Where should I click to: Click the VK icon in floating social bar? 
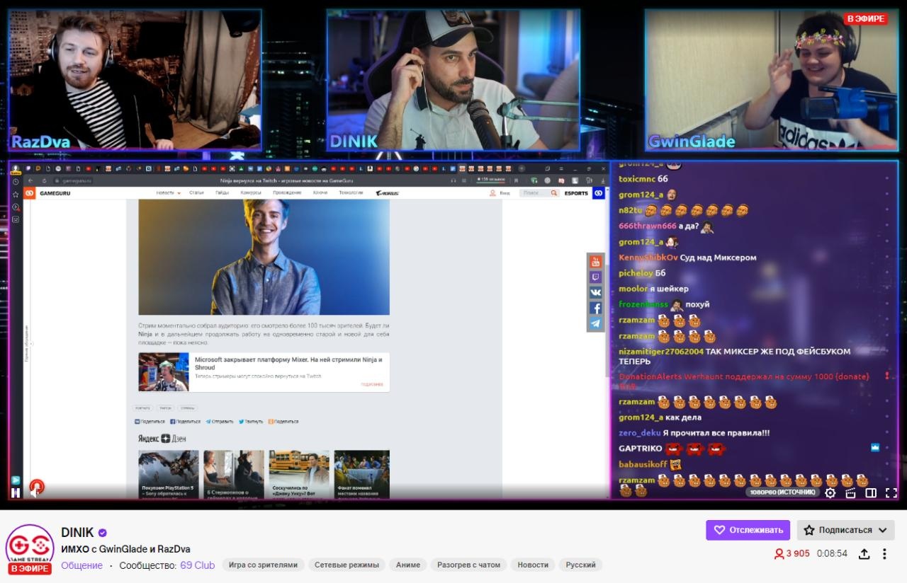(x=595, y=292)
